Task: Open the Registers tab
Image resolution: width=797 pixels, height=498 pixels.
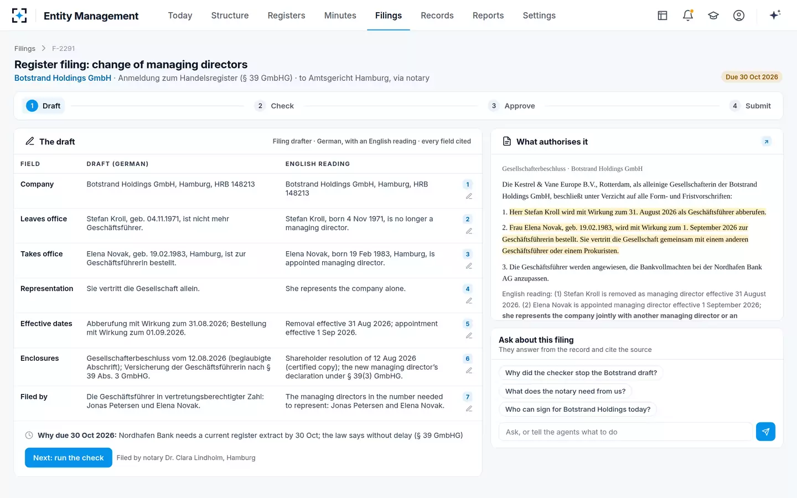Action: tap(286, 15)
